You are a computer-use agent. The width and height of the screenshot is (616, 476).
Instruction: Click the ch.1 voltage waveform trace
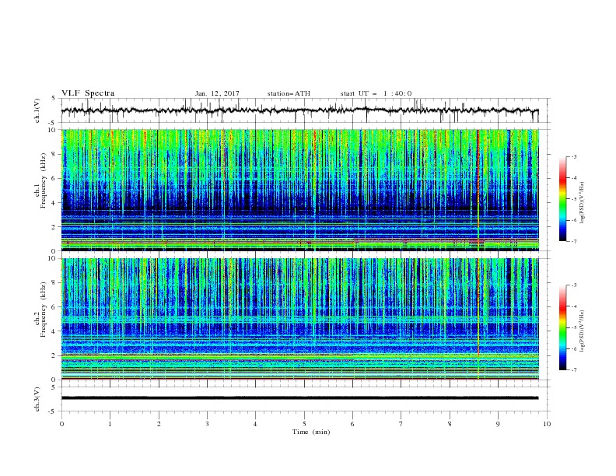point(299,110)
